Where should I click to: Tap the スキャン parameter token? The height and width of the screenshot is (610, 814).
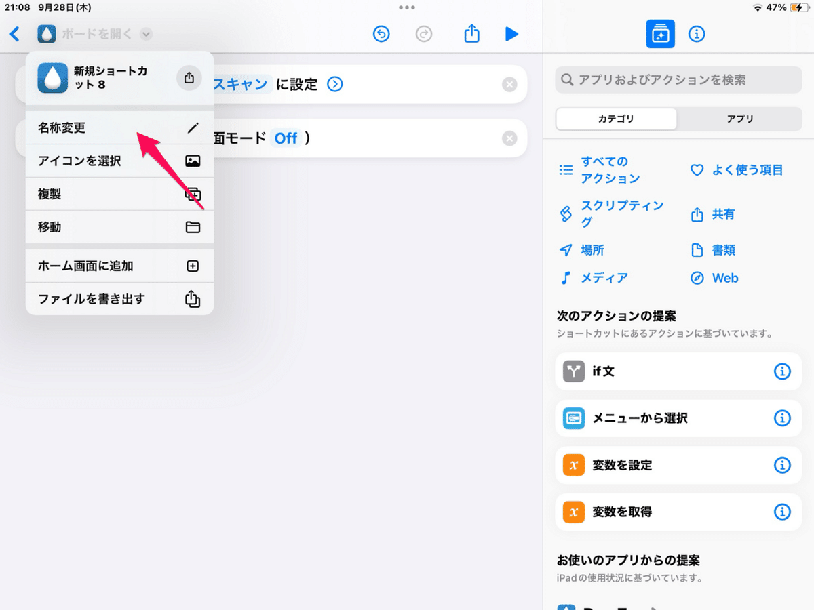(x=241, y=85)
